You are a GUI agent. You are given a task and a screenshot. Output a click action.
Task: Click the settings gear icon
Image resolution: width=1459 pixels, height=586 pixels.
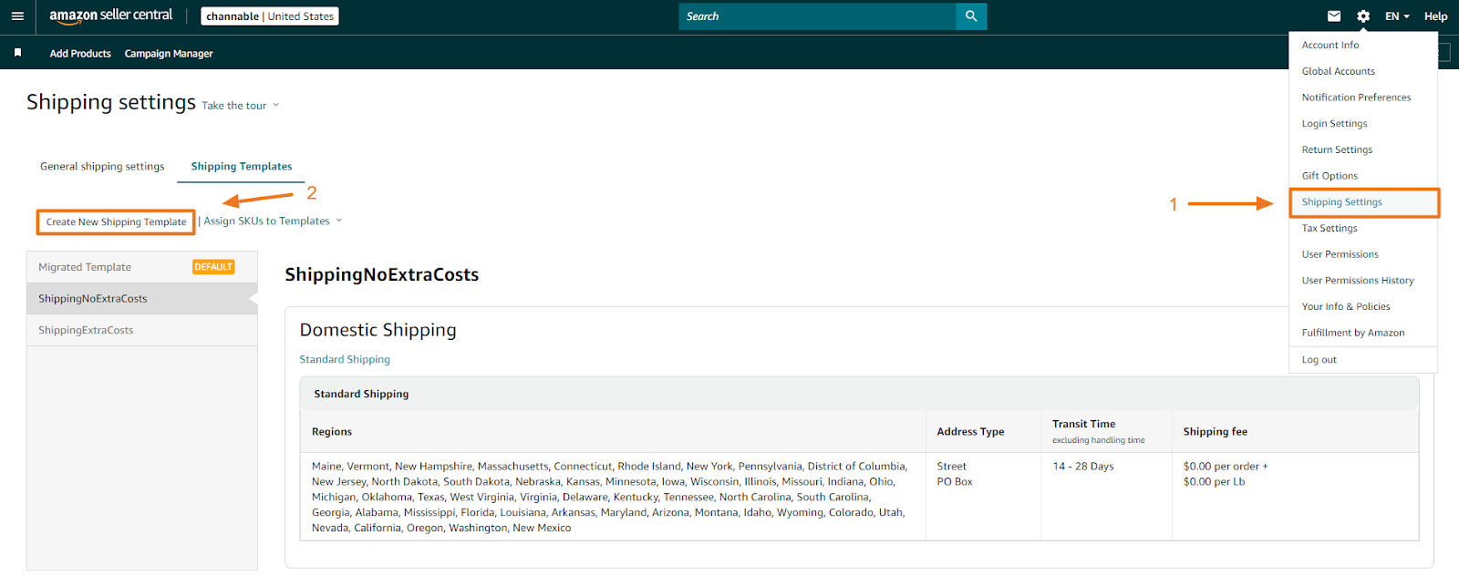coord(1363,16)
